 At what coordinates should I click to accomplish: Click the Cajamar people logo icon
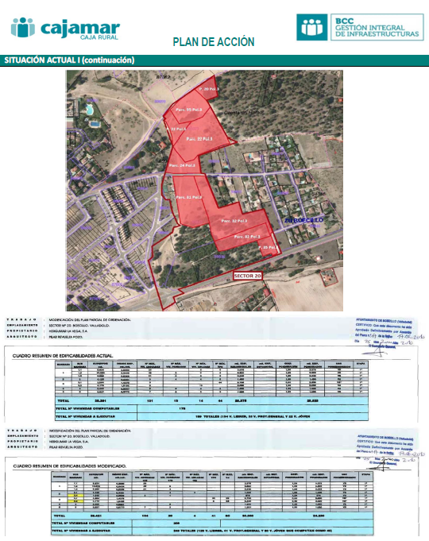click(23, 28)
